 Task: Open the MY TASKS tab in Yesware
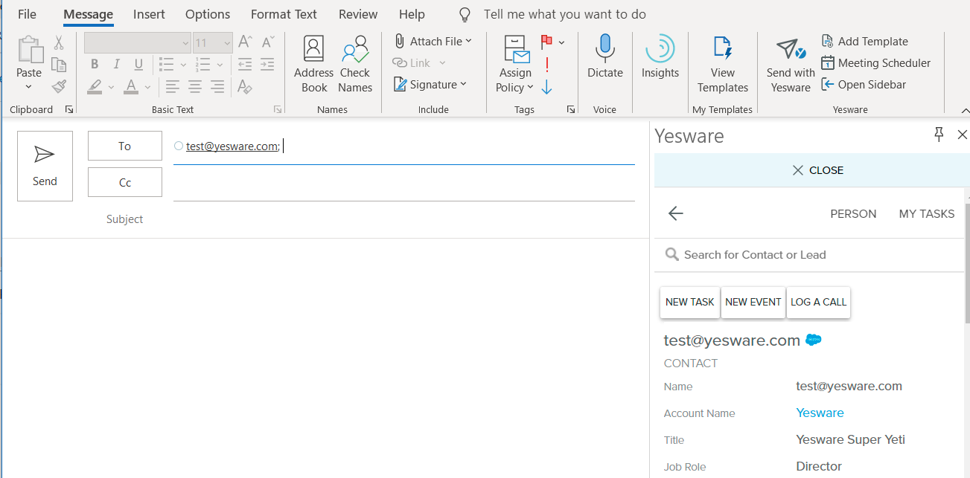(926, 214)
